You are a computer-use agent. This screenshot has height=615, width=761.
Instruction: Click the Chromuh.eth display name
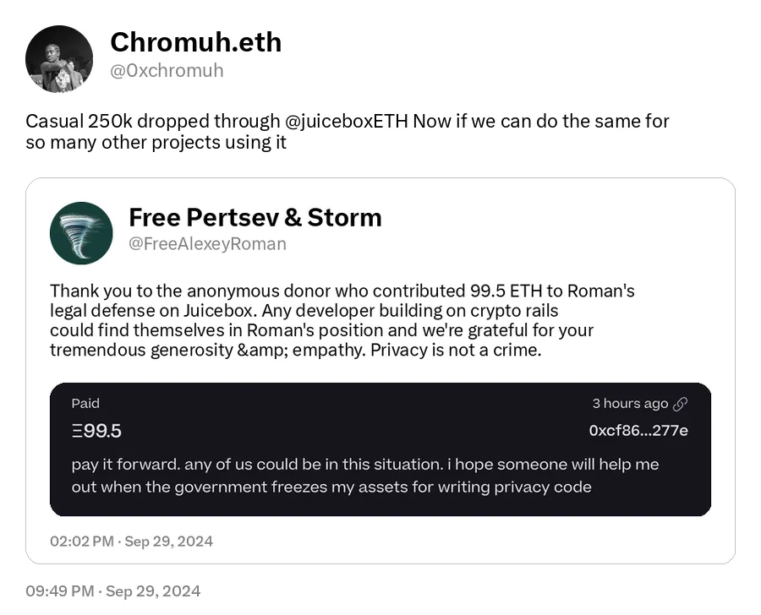coord(196,42)
